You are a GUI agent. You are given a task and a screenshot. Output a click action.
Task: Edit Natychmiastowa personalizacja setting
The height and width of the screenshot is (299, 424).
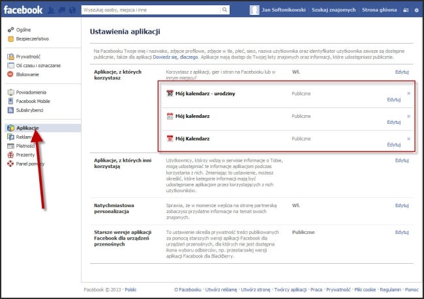pos(402,206)
